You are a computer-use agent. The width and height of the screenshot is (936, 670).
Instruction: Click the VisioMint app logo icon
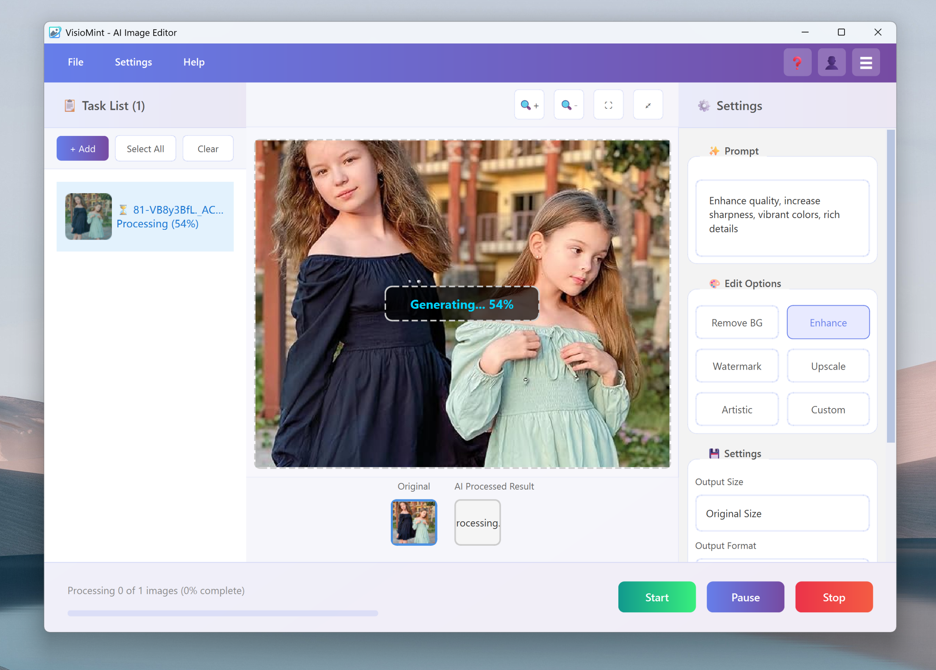click(55, 32)
